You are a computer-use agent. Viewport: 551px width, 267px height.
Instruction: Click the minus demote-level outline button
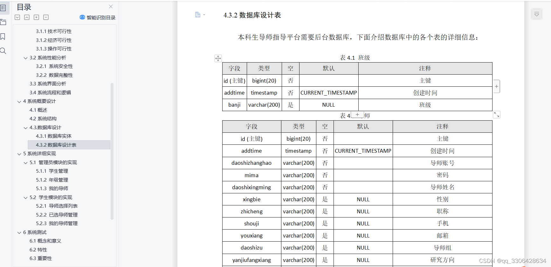[46, 17]
